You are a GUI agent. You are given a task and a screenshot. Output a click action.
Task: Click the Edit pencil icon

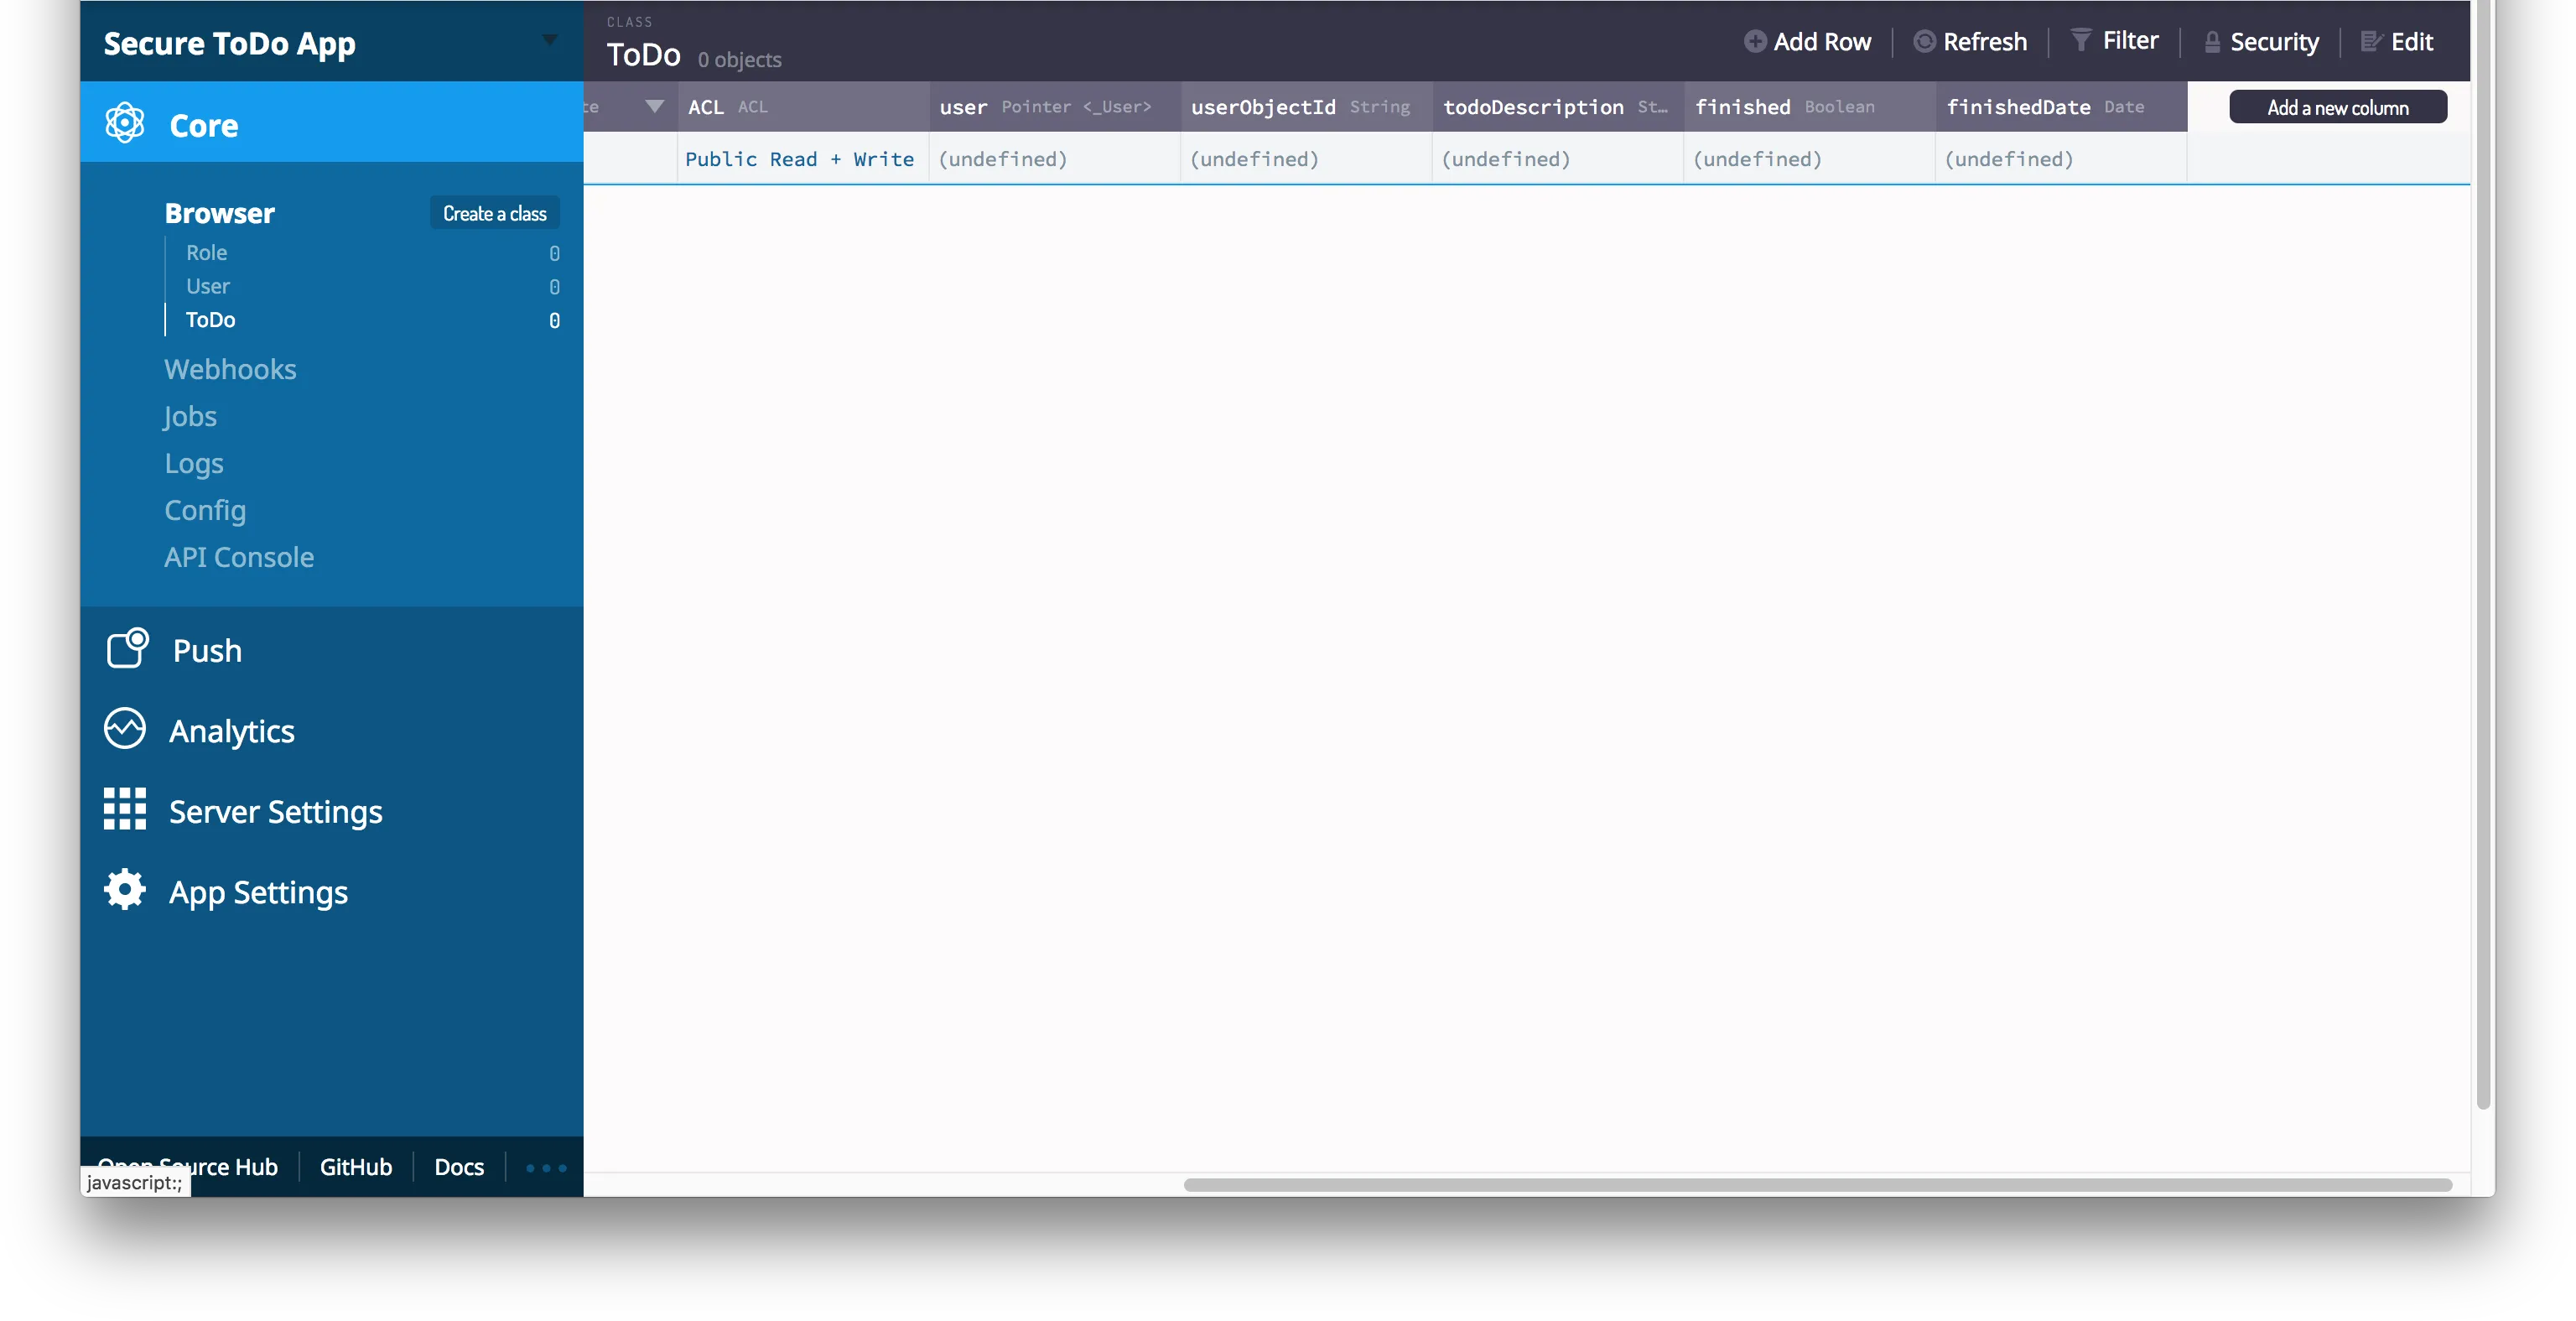tap(2371, 41)
